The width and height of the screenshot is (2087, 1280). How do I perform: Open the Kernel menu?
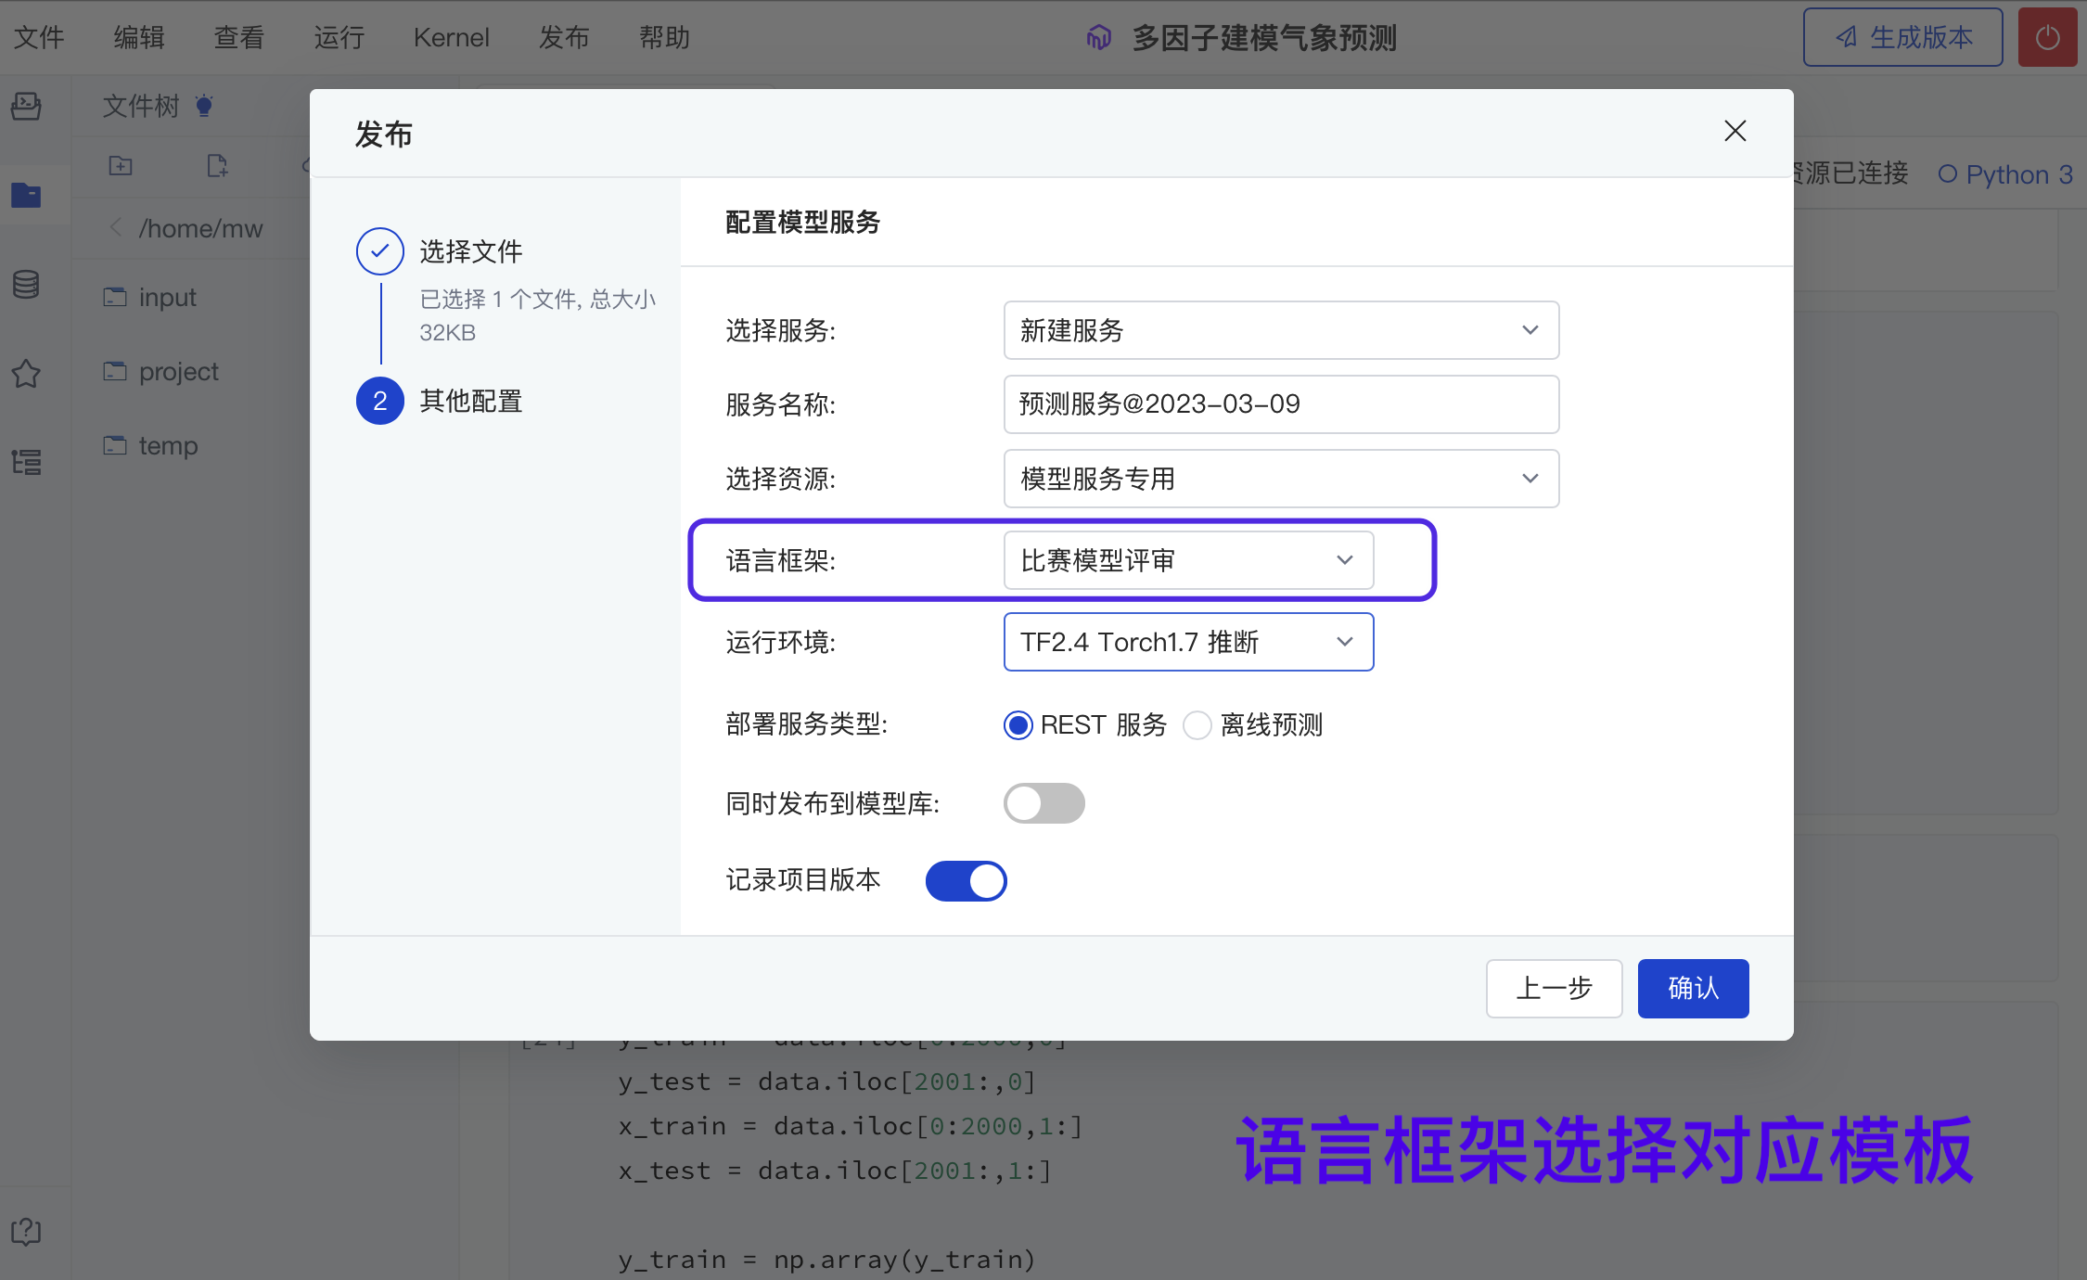tap(451, 38)
